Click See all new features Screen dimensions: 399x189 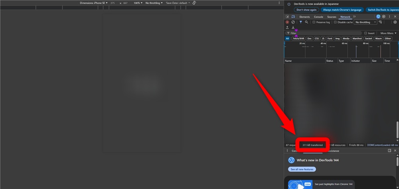click(x=302, y=169)
